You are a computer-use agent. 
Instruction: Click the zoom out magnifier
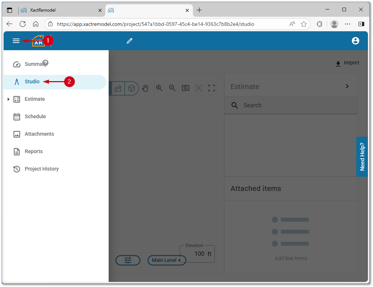[x=172, y=88]
